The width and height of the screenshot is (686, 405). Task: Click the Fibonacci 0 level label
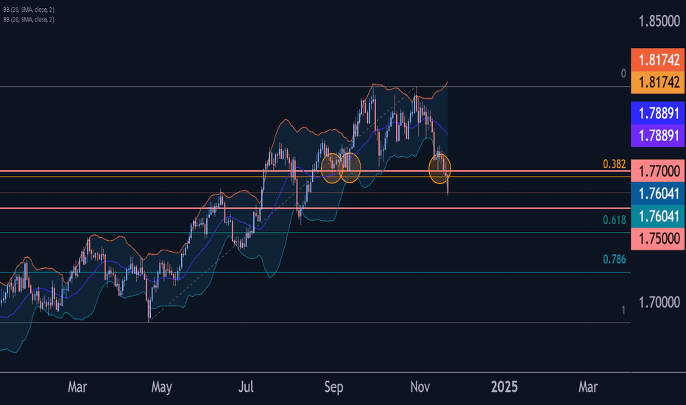[623, 74]
